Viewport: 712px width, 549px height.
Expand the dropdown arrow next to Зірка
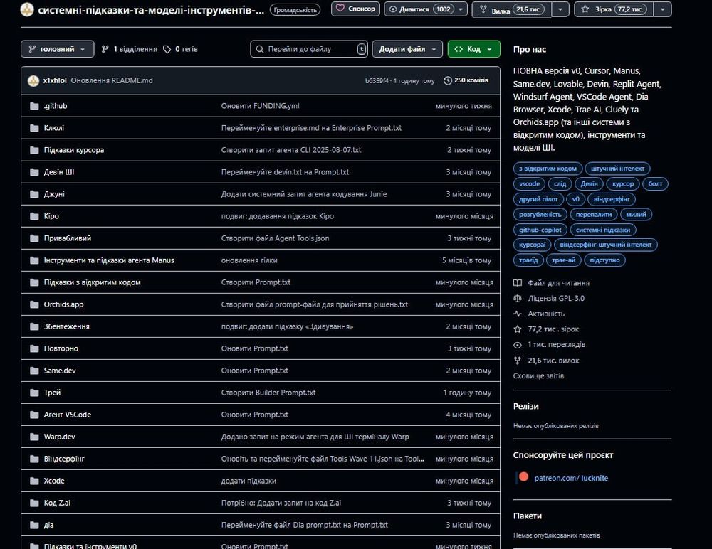click(x=662, y=9)
